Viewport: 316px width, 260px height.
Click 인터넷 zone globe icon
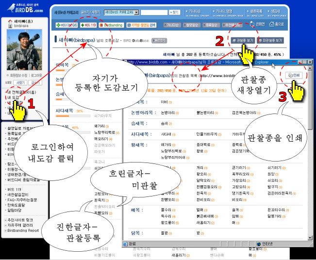point(259,244)
